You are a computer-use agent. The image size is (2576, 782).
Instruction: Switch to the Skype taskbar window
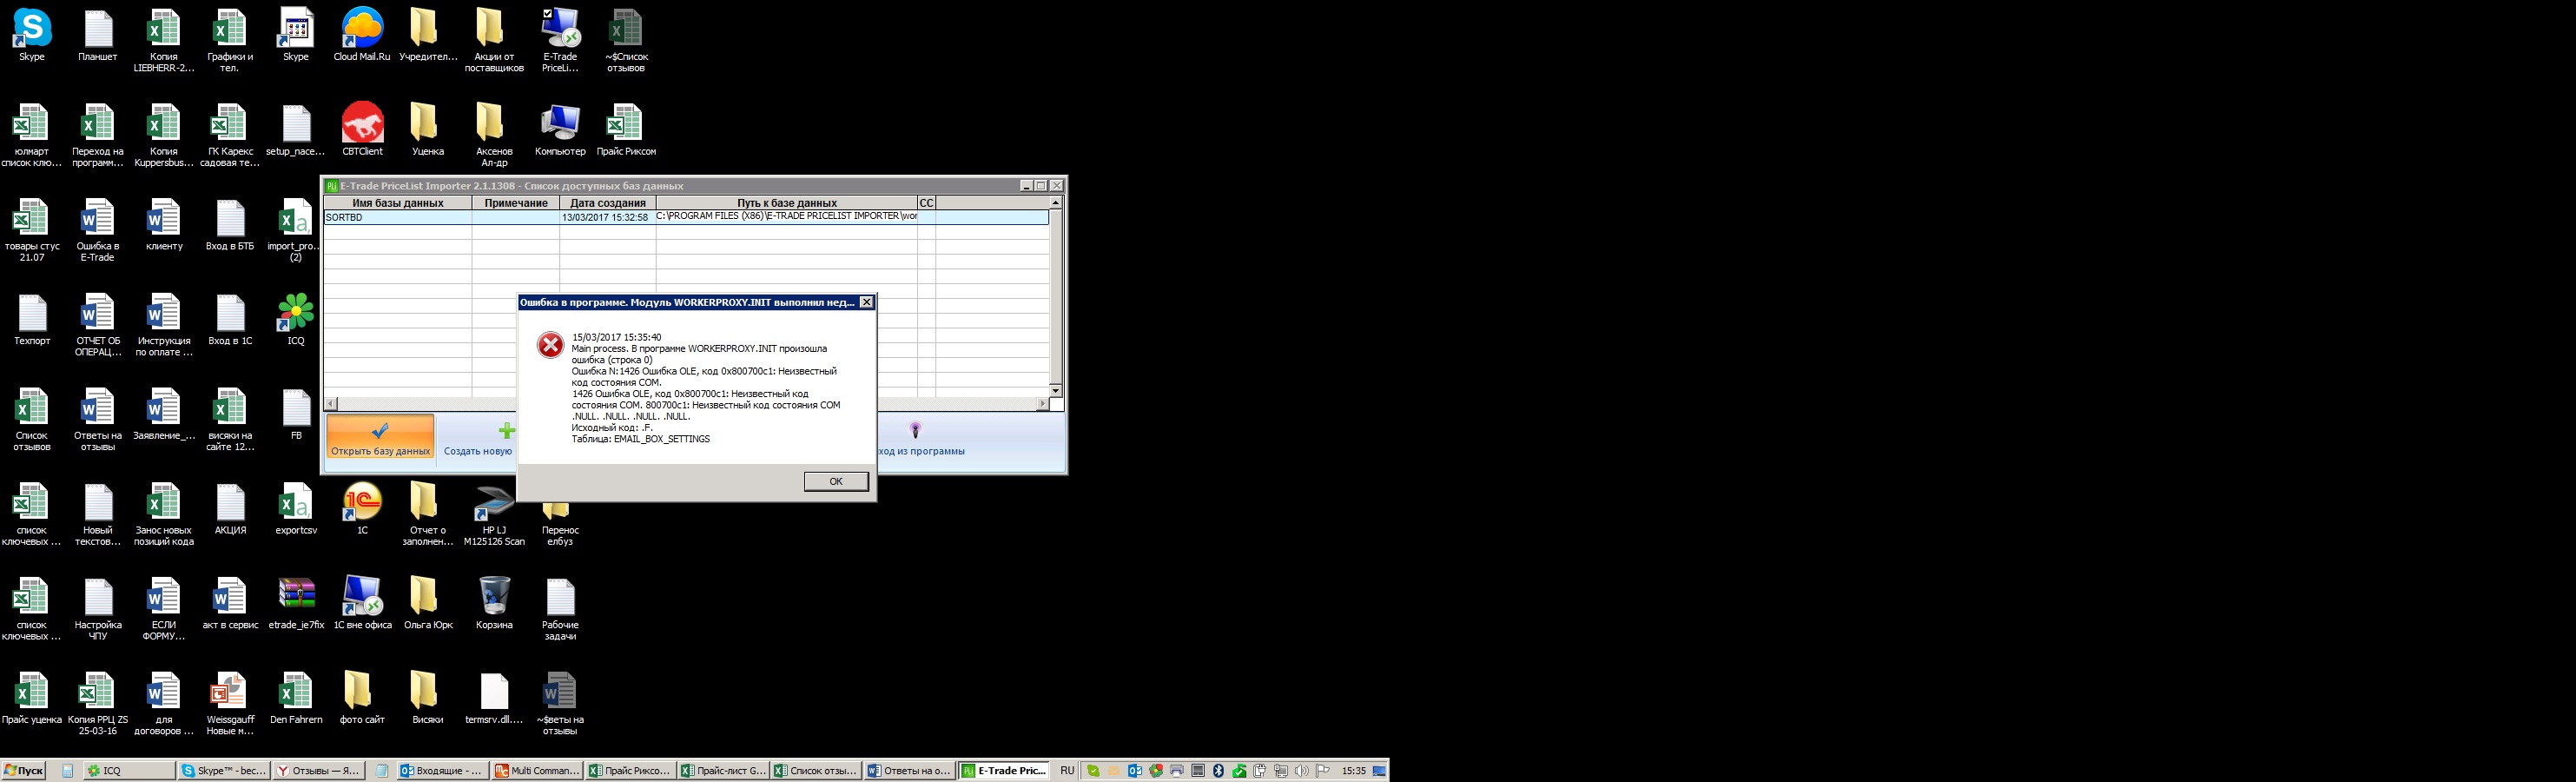pos(224,771)
